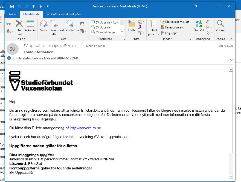Open the link http://narvaro.sv.se

point(85,128)
